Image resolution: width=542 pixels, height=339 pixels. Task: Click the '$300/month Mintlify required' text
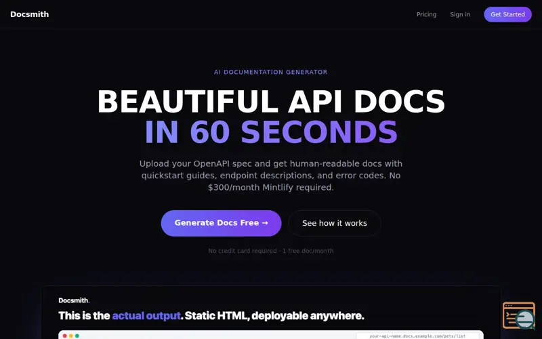click(270, 187)
